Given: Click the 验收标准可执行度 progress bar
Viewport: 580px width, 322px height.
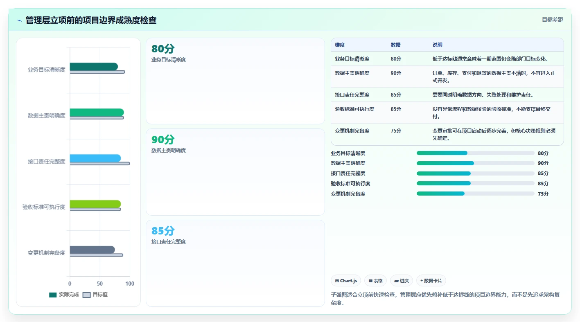Looking at the screenshot, I should (x=476, y=183).
